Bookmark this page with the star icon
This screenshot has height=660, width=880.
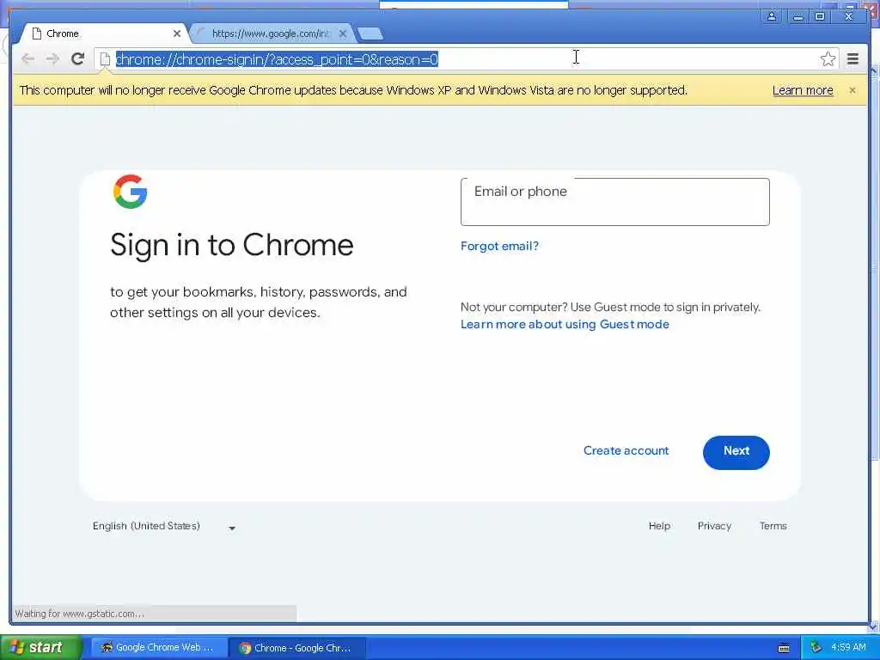point(828,59)
